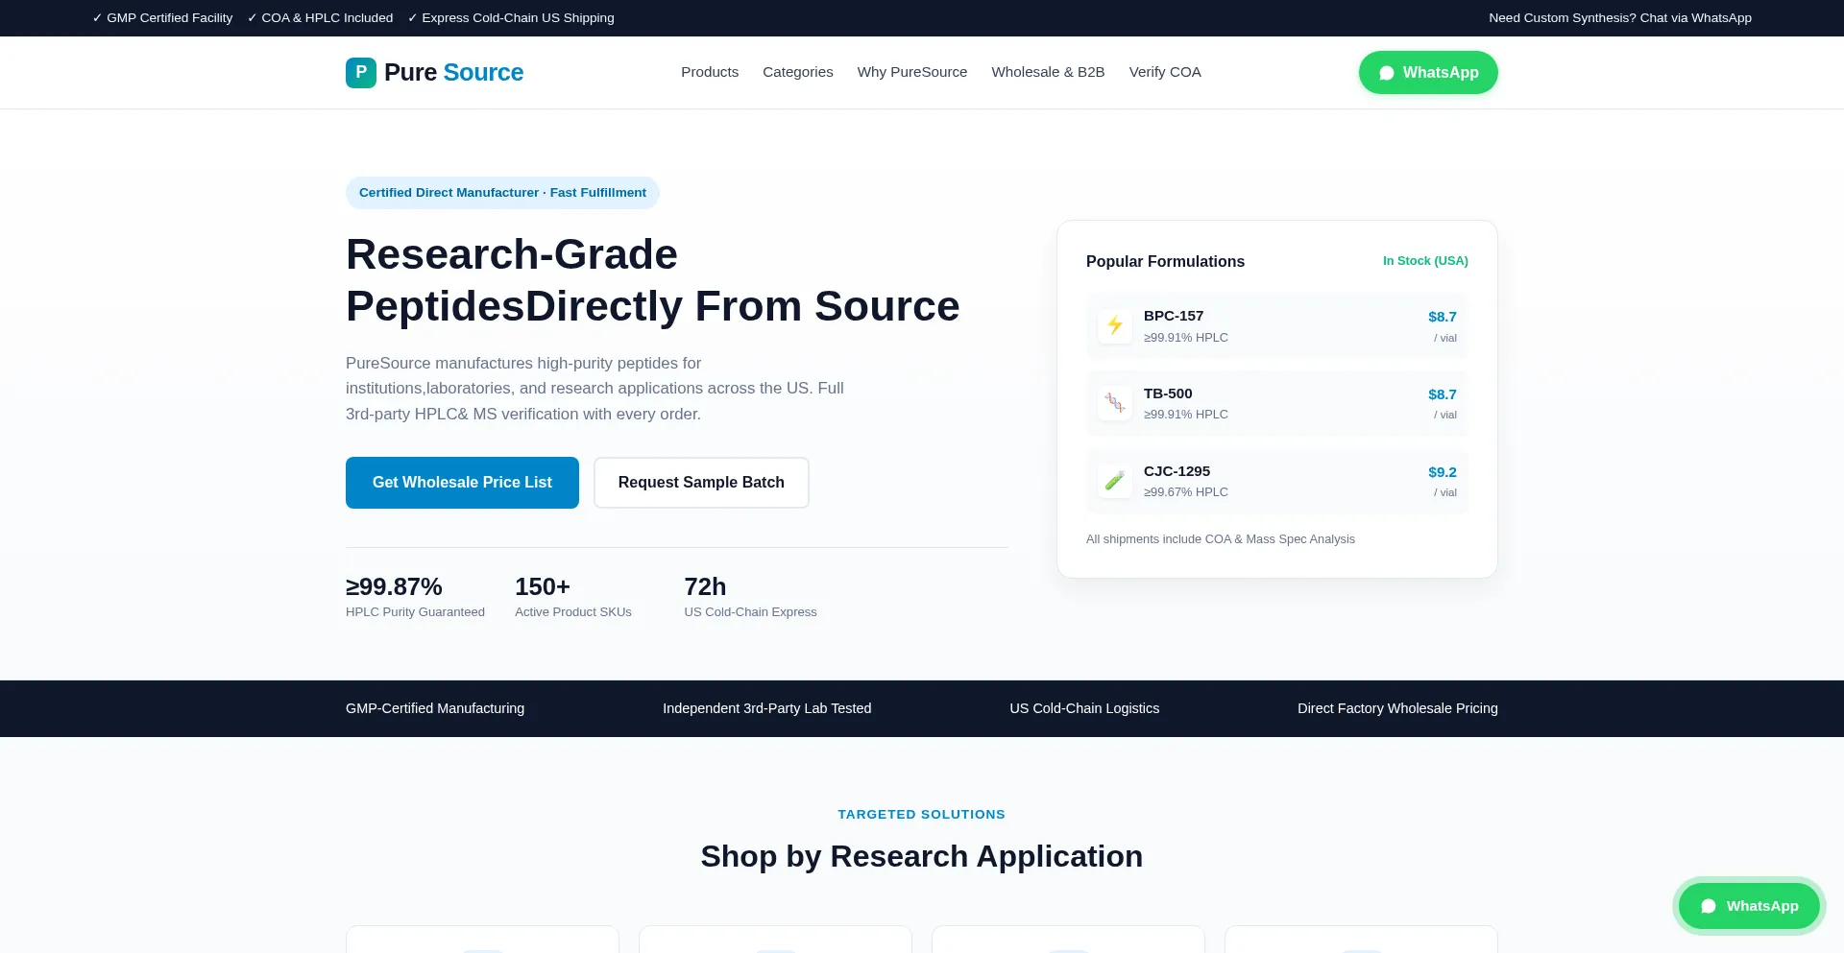
Task: Click the '≥99.67% HPLC' purity label
Action: [x=1186, y=492]
